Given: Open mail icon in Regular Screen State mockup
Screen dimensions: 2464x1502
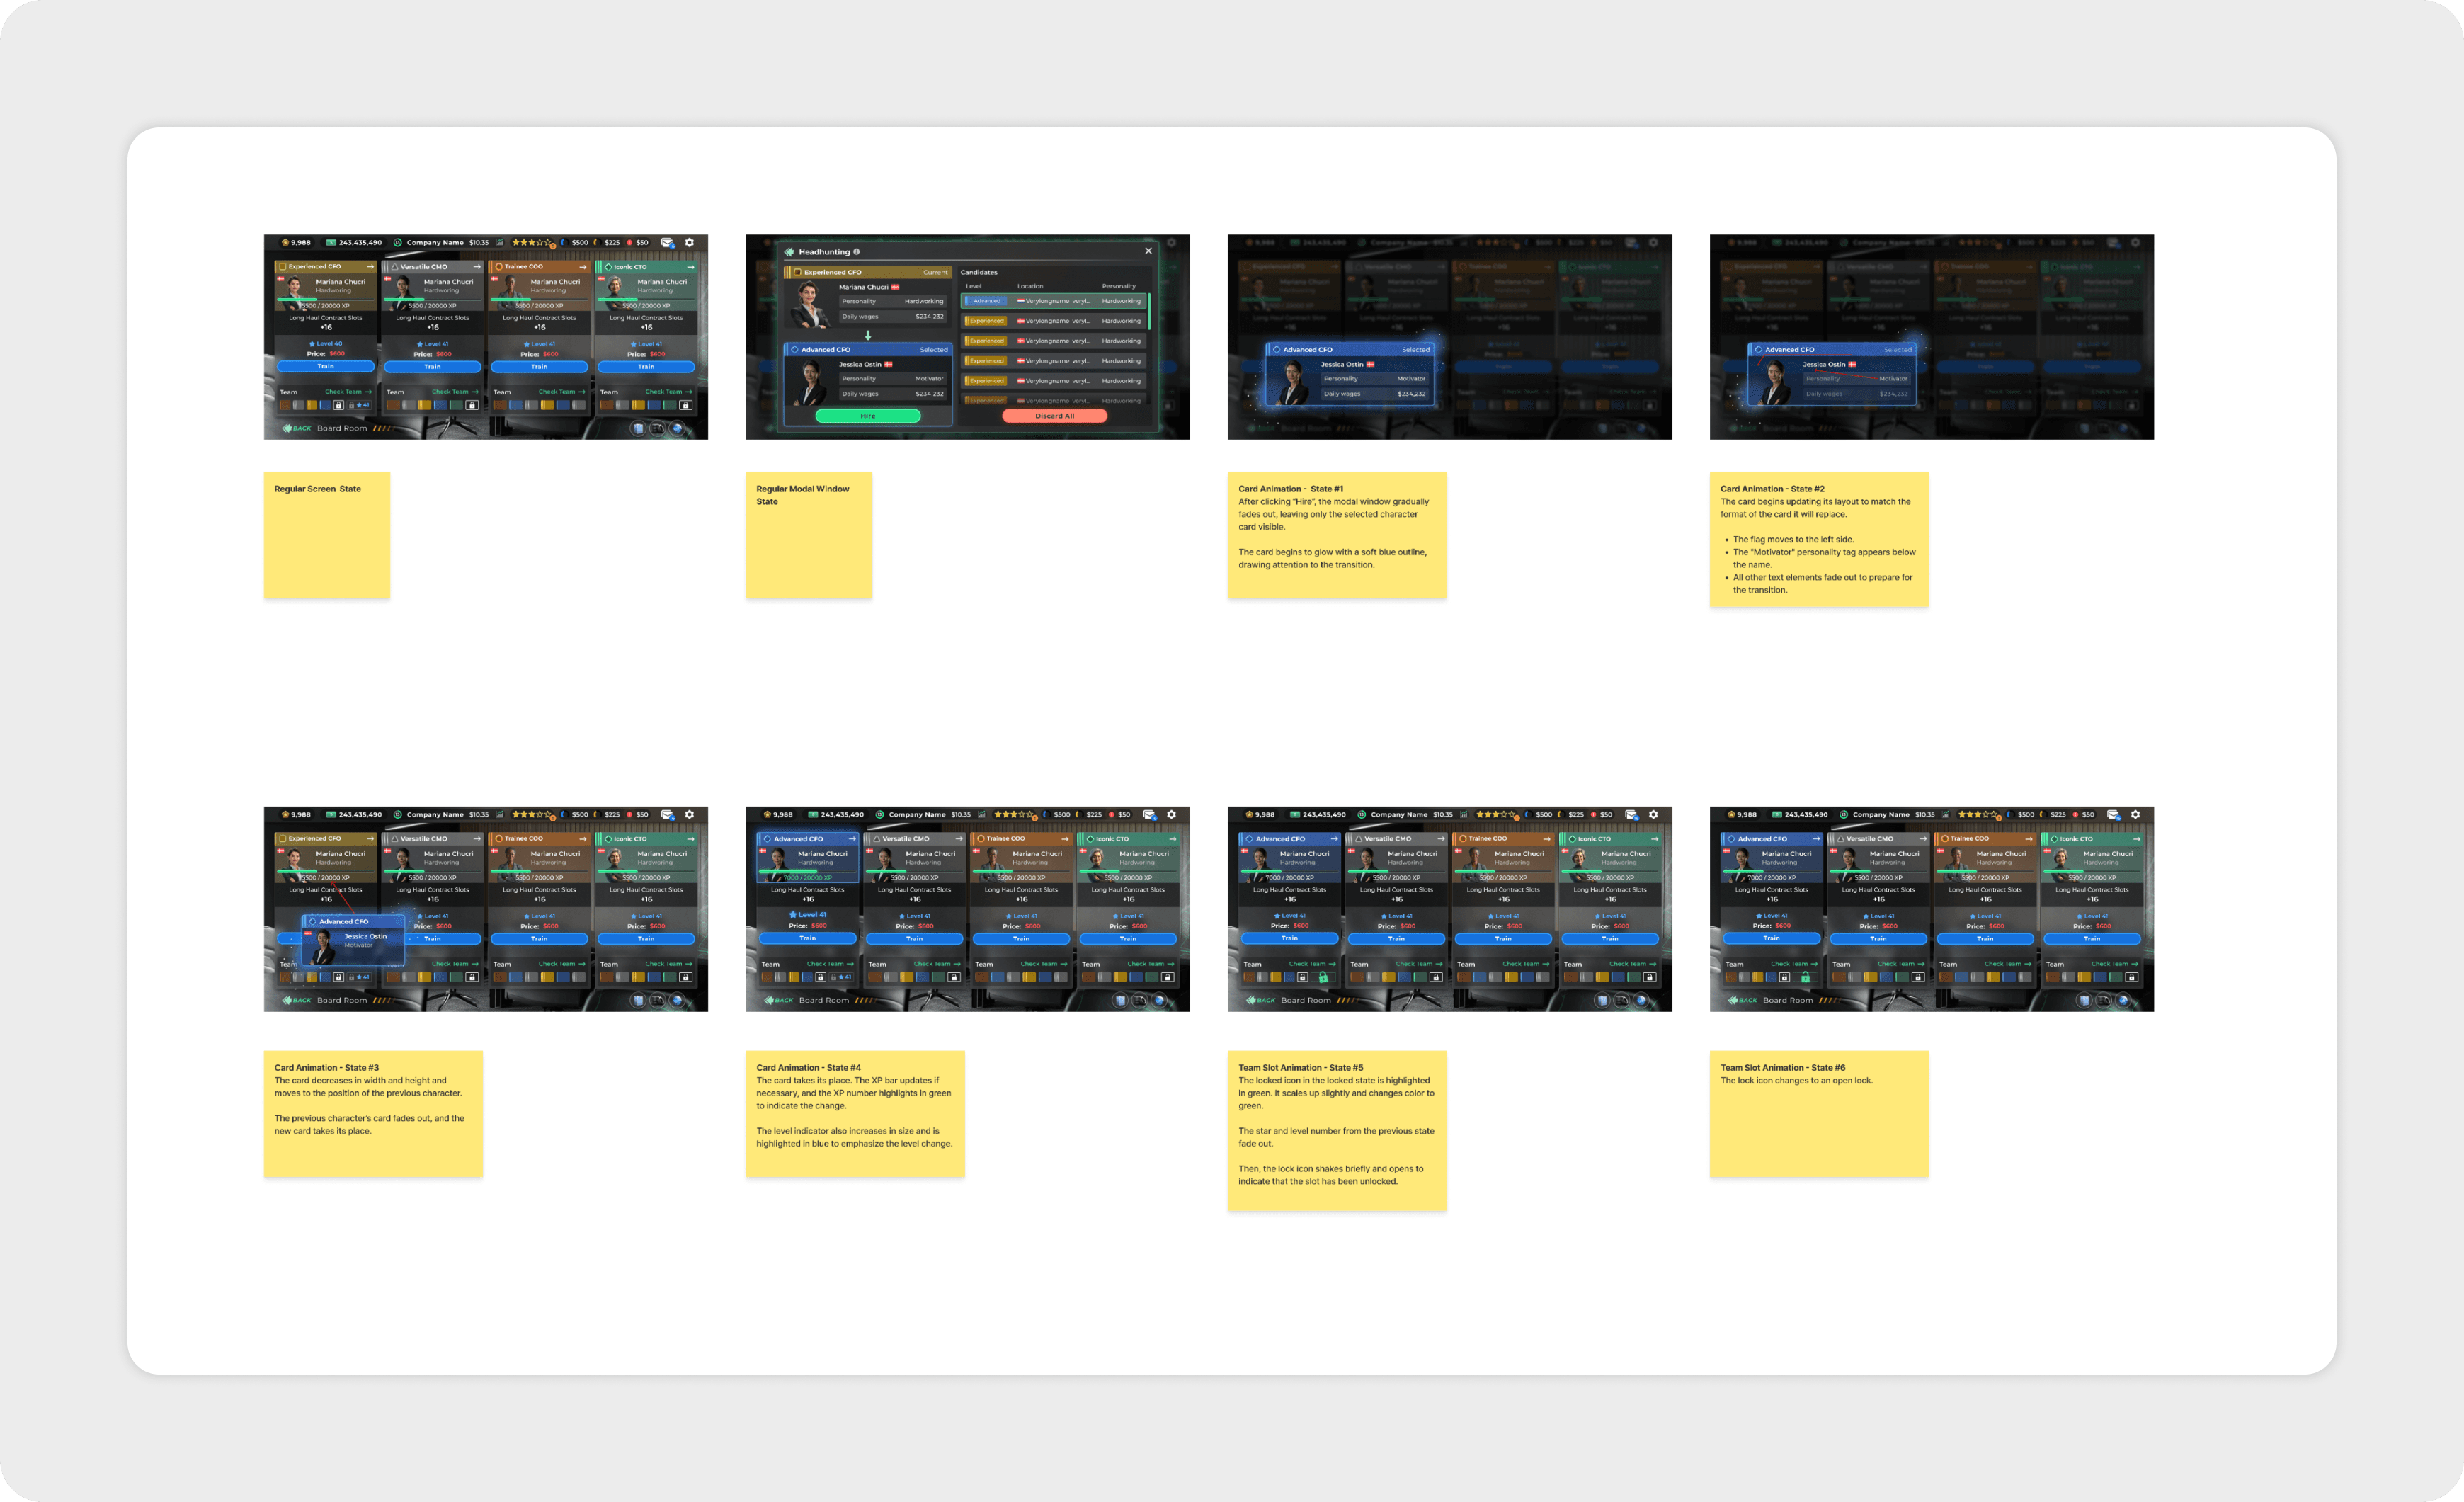Looking at the screenshot, I should (x=667, y=242).
